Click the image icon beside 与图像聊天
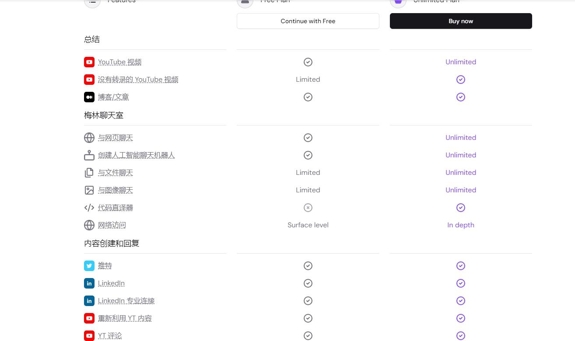The width and height of the screenshot is (575, 341). click(x=89, y=190)
